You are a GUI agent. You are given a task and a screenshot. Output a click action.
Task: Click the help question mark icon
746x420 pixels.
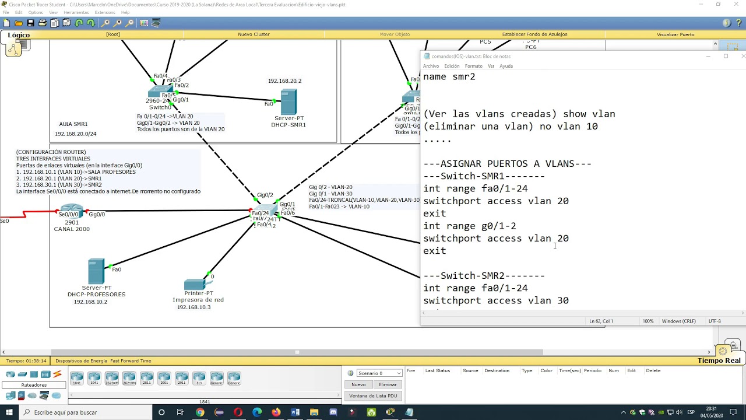click(x=738, y=23)
